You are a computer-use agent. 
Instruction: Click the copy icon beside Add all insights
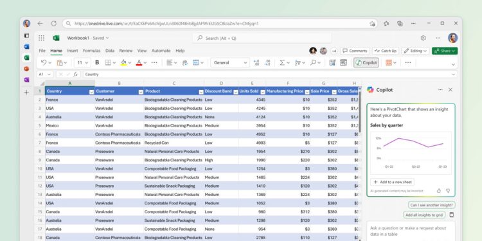click(x=452, y=215)
